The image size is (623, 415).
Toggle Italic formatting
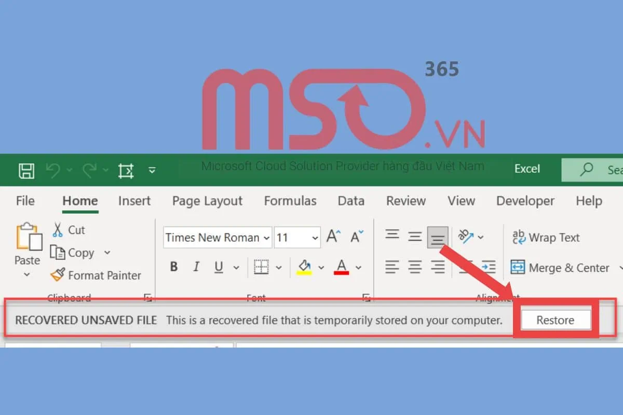click(x=196, y=267)
